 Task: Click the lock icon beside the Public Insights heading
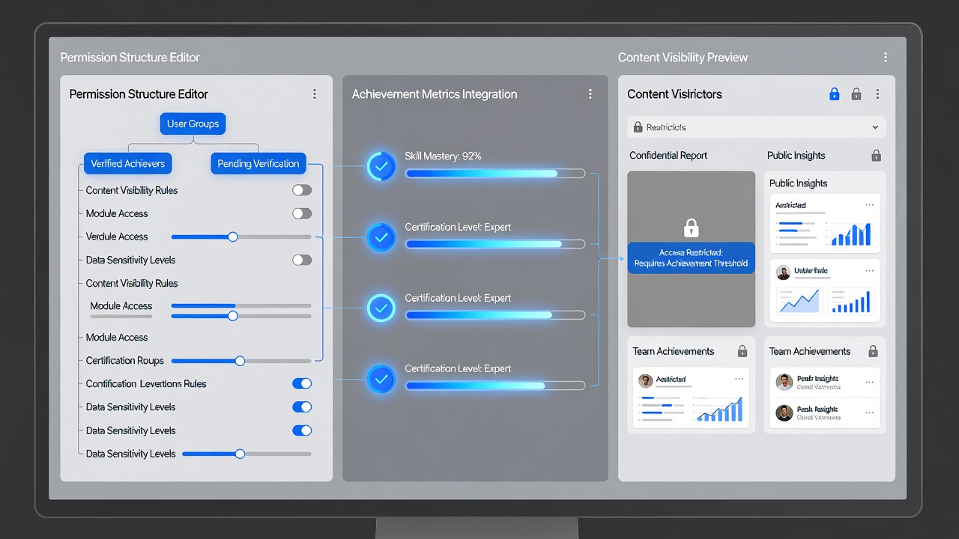coord(876,156)
